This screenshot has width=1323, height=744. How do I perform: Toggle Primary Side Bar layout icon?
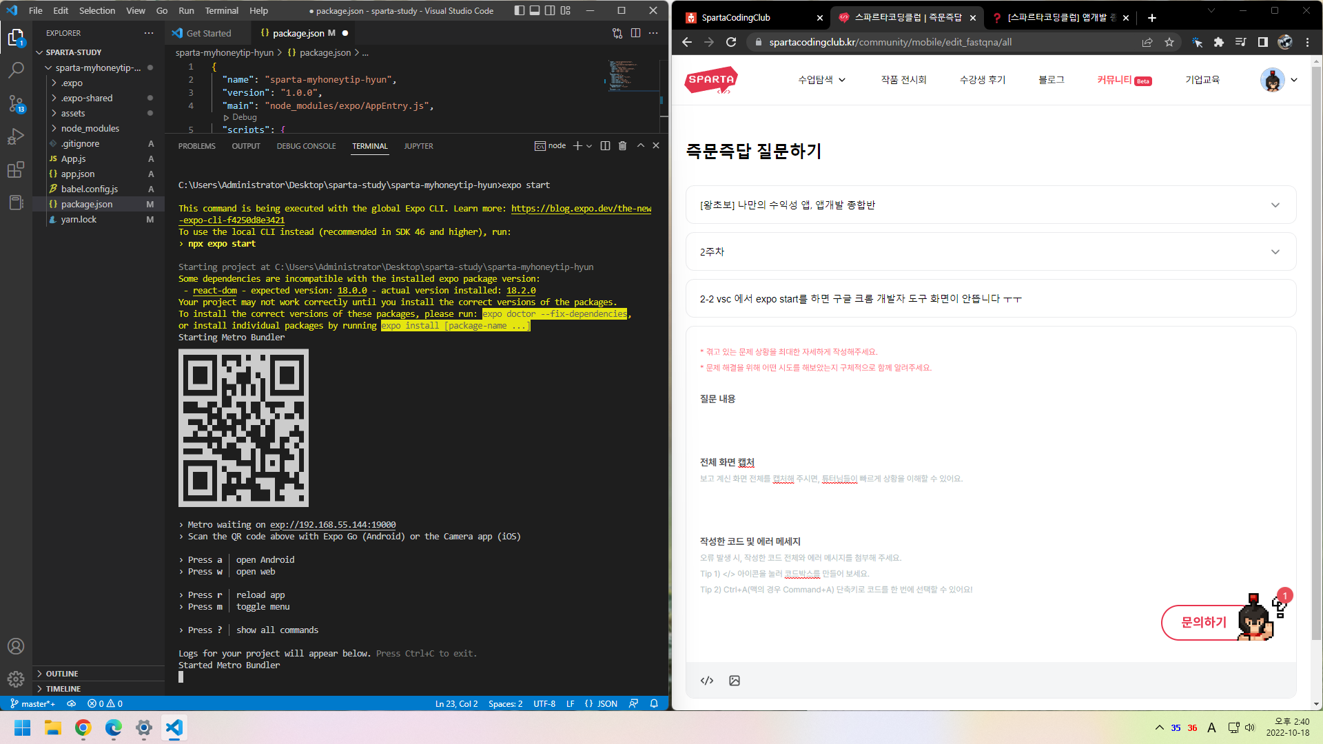coord(520,10)
